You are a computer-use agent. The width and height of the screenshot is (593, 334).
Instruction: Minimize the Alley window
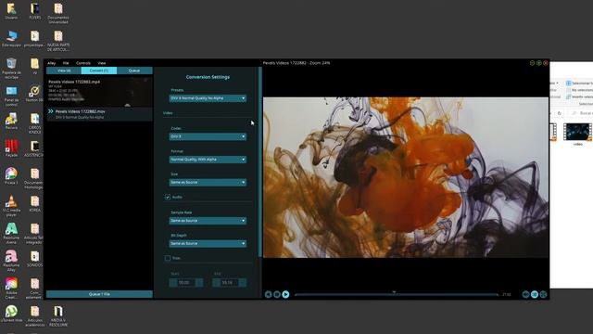[532, 63]
